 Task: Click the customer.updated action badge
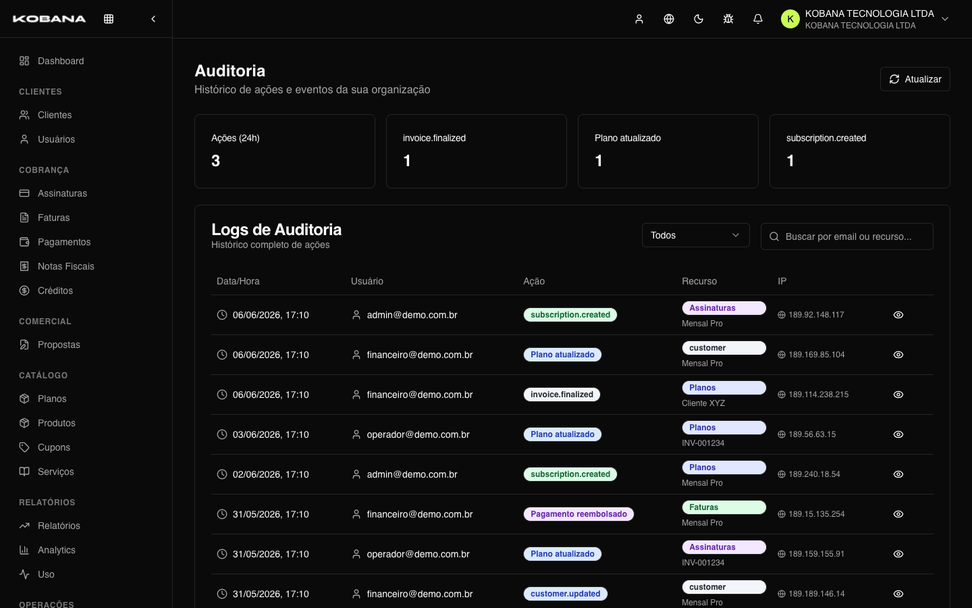click(x=566, y=594)
